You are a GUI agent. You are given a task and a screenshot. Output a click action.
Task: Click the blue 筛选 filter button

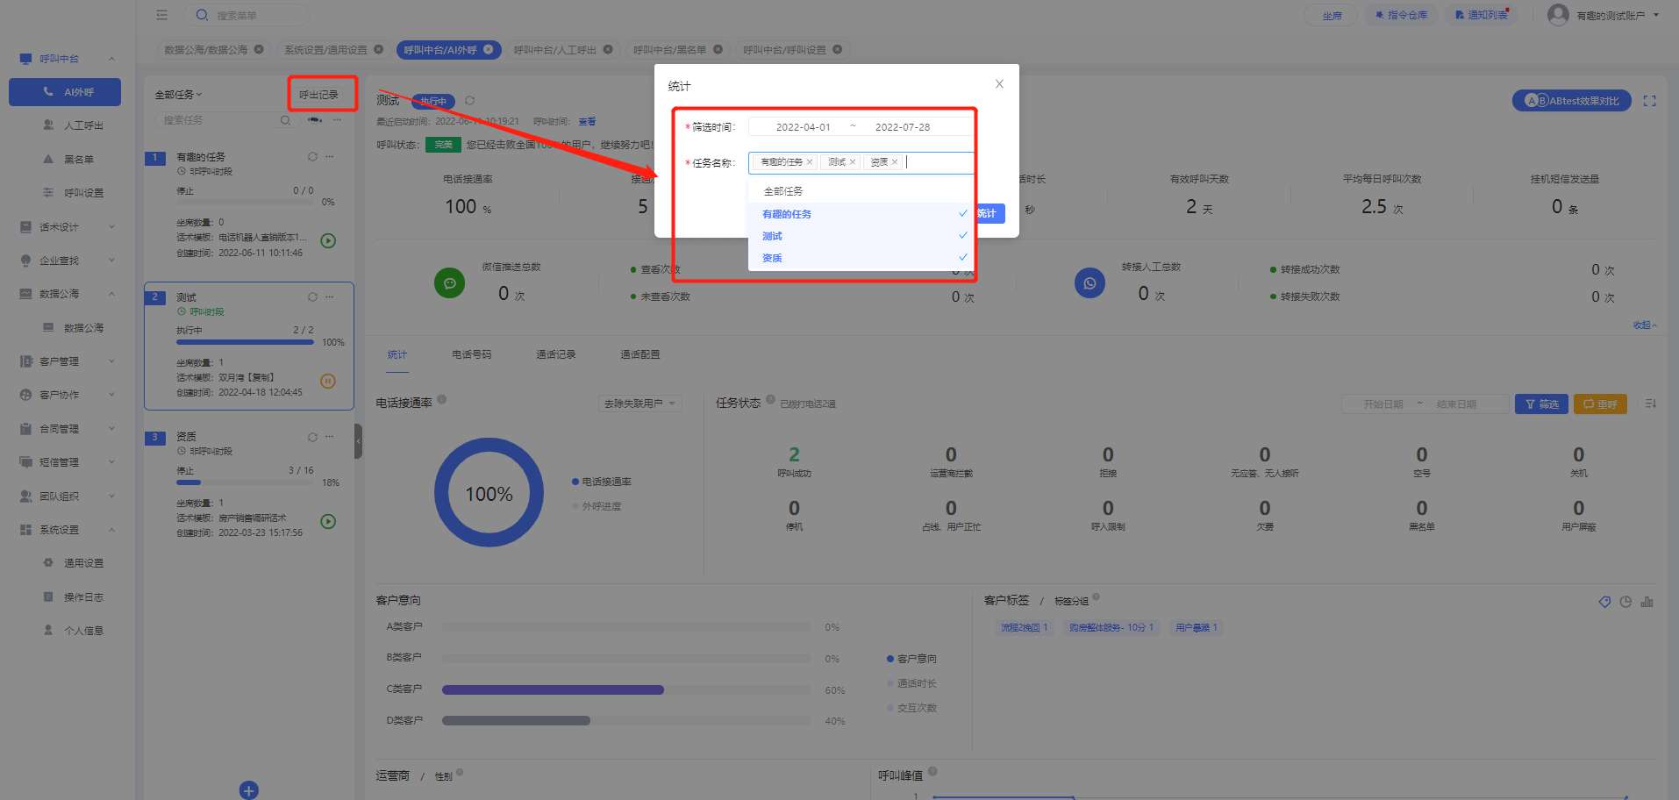click(1541, 404)
